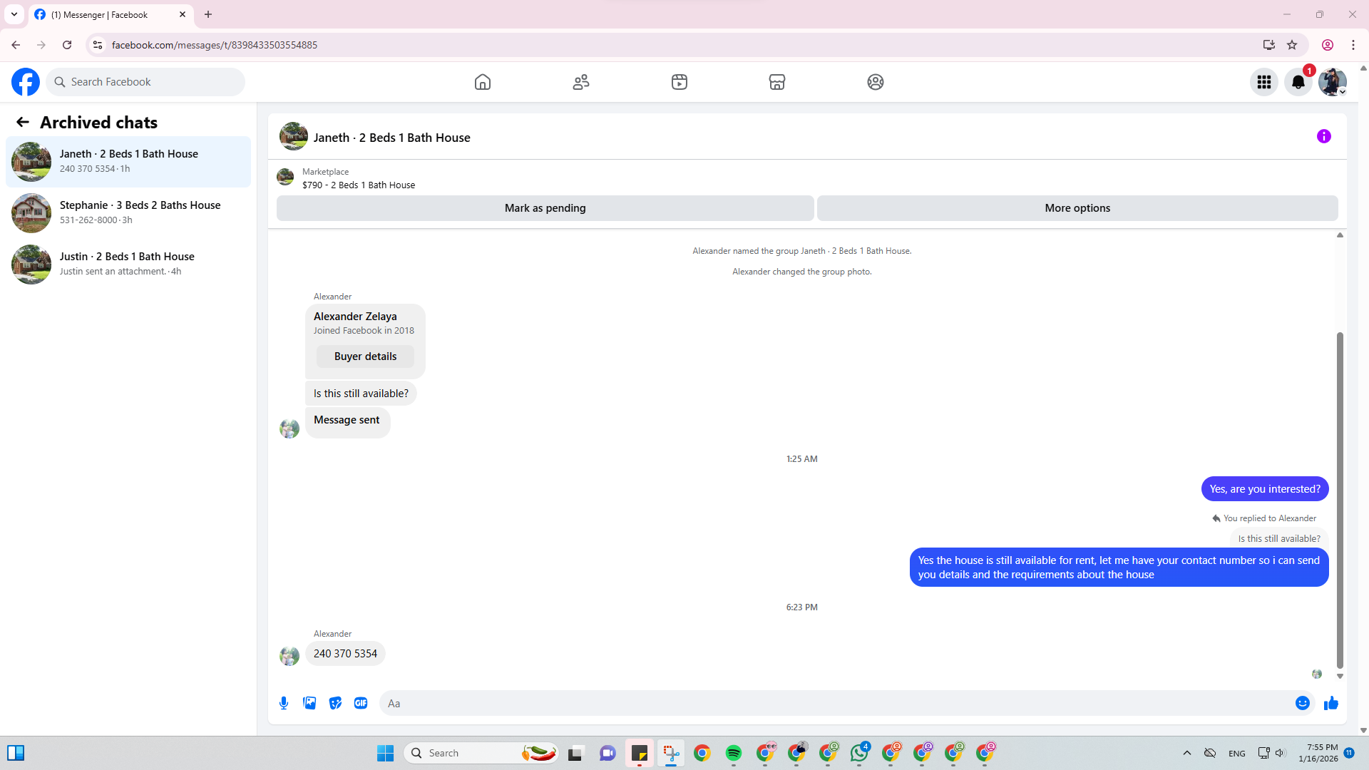Click Mark as pending button
Image resolution: width=1369 pixels, height=770 pixels.
[x=545, y=208]
